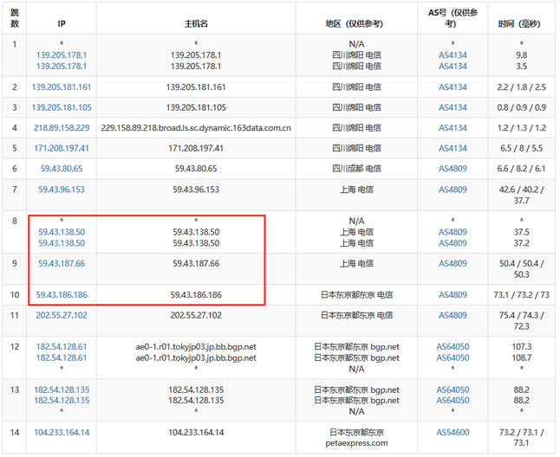Select the time cell 50.4 / 50.4 / 50.3
The width and height of the screenshot is (560, 457).
click(522, 269)
